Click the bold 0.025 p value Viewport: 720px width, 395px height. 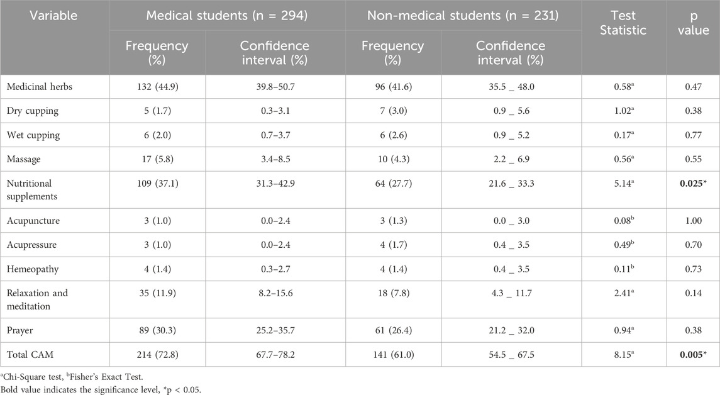pyautogui.click(x=690, y=190)
